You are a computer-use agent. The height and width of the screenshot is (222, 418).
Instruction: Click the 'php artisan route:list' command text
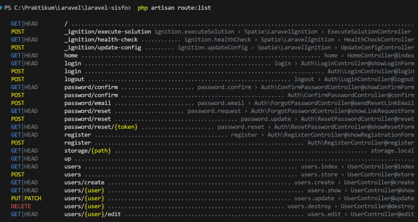pos(174,8)
